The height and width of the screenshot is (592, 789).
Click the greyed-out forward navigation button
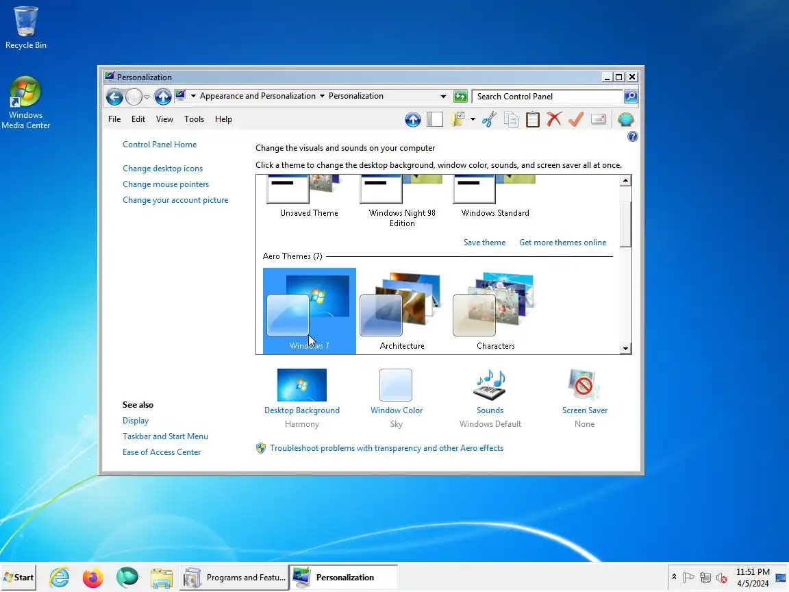134,97
